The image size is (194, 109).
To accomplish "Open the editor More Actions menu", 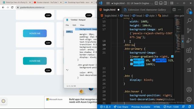I will tap(179, 10).
